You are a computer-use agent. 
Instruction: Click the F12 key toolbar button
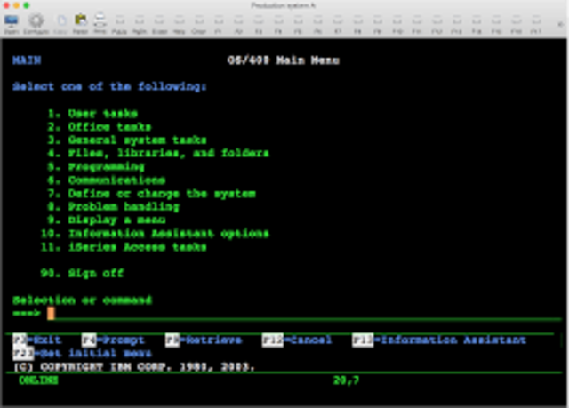(x=437, y=24)
